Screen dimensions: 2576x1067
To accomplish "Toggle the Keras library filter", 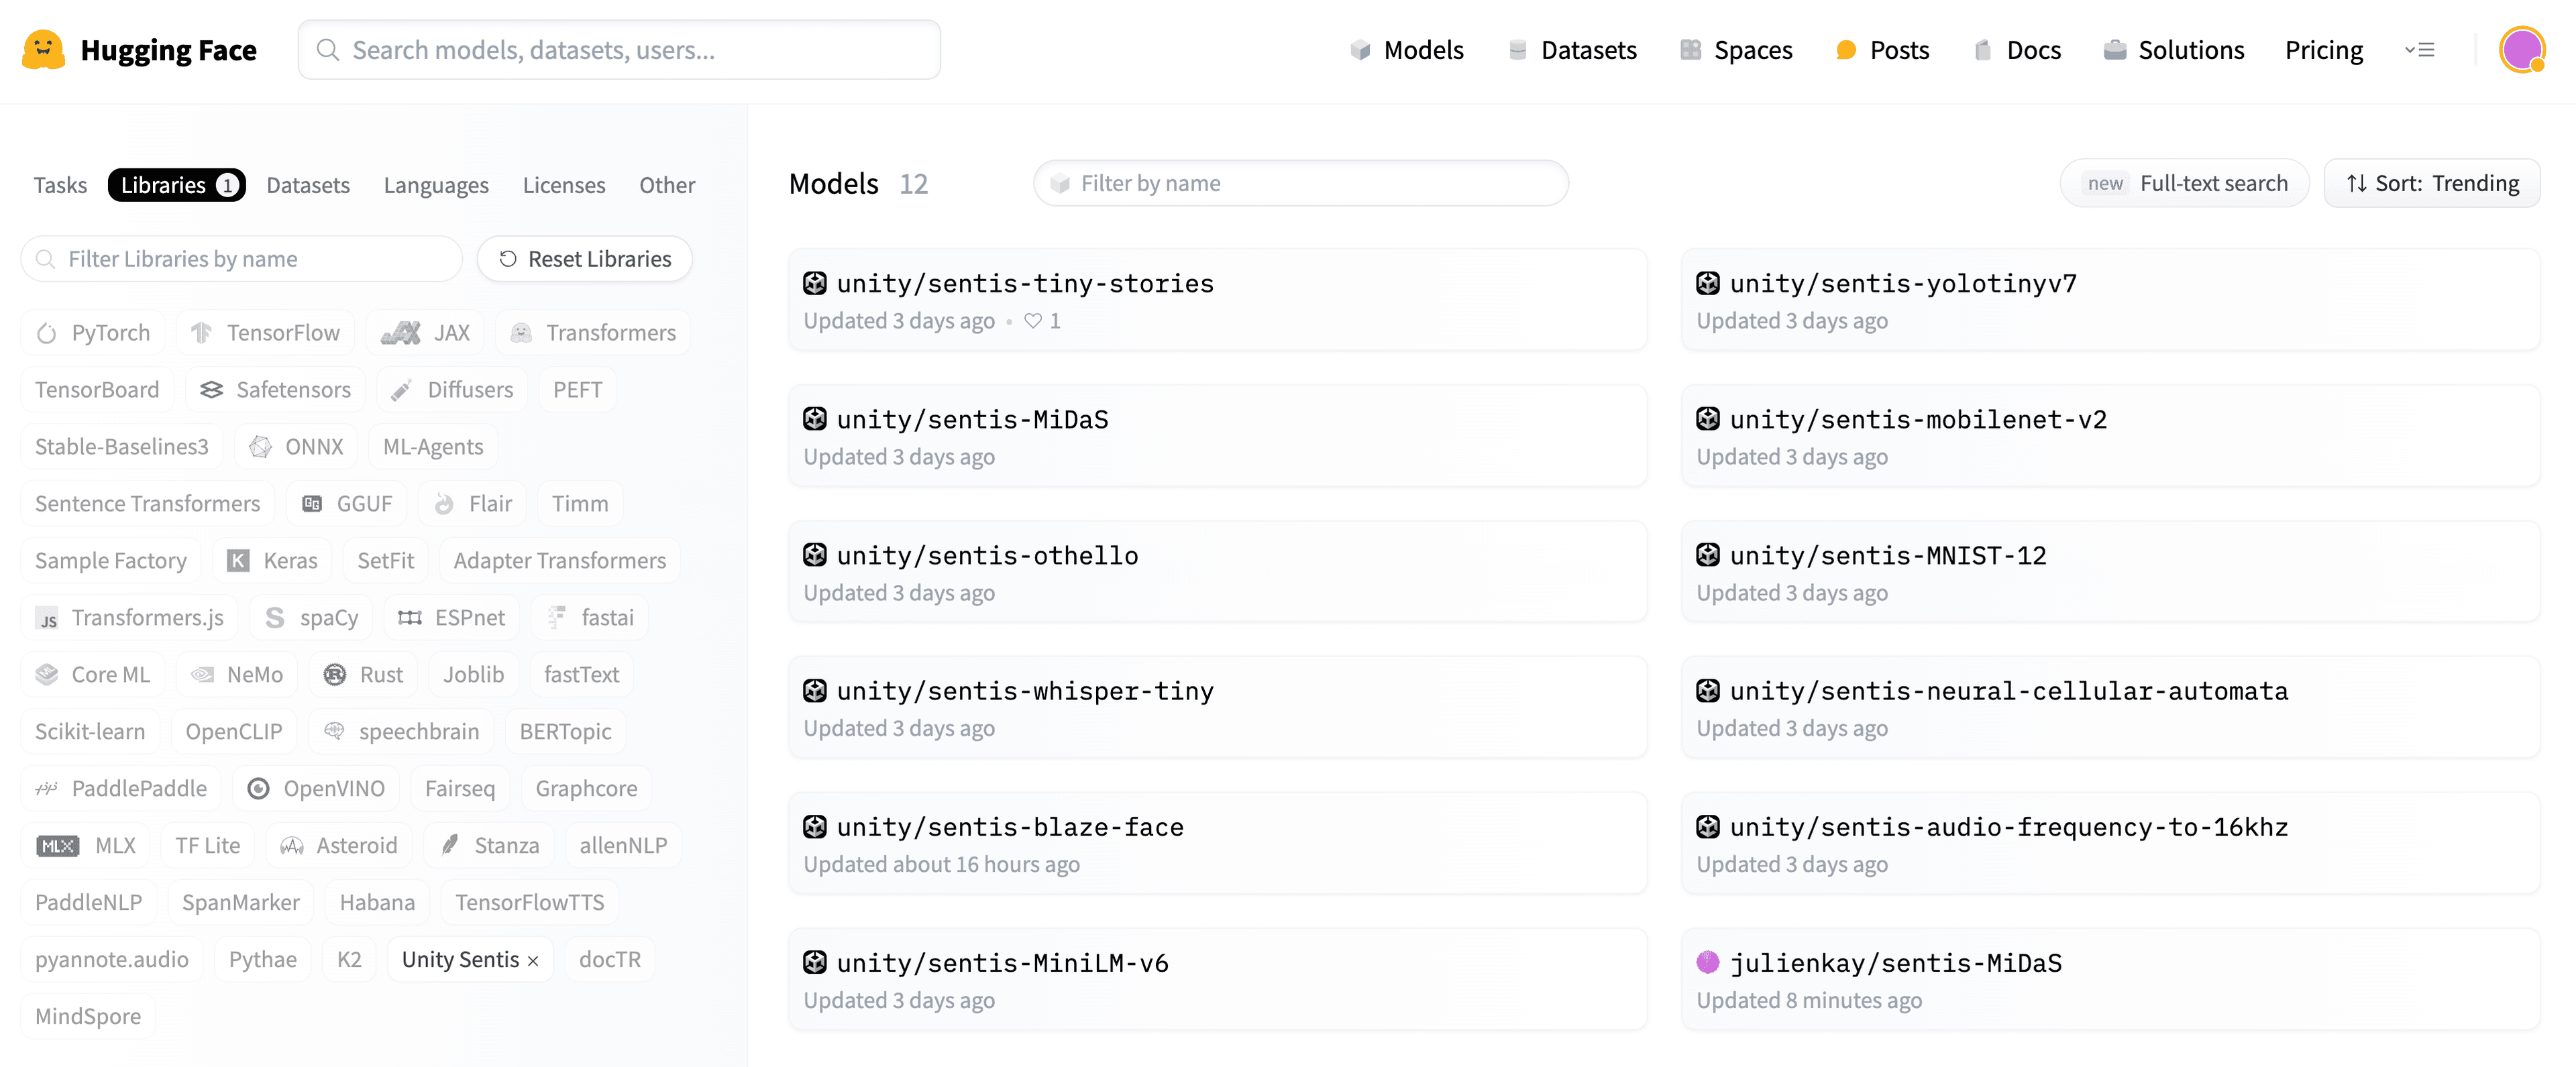I will [x=272, y=561].
